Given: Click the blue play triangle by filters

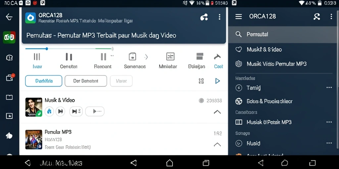Looking at the screenshot, I should (x=218, y=81).
